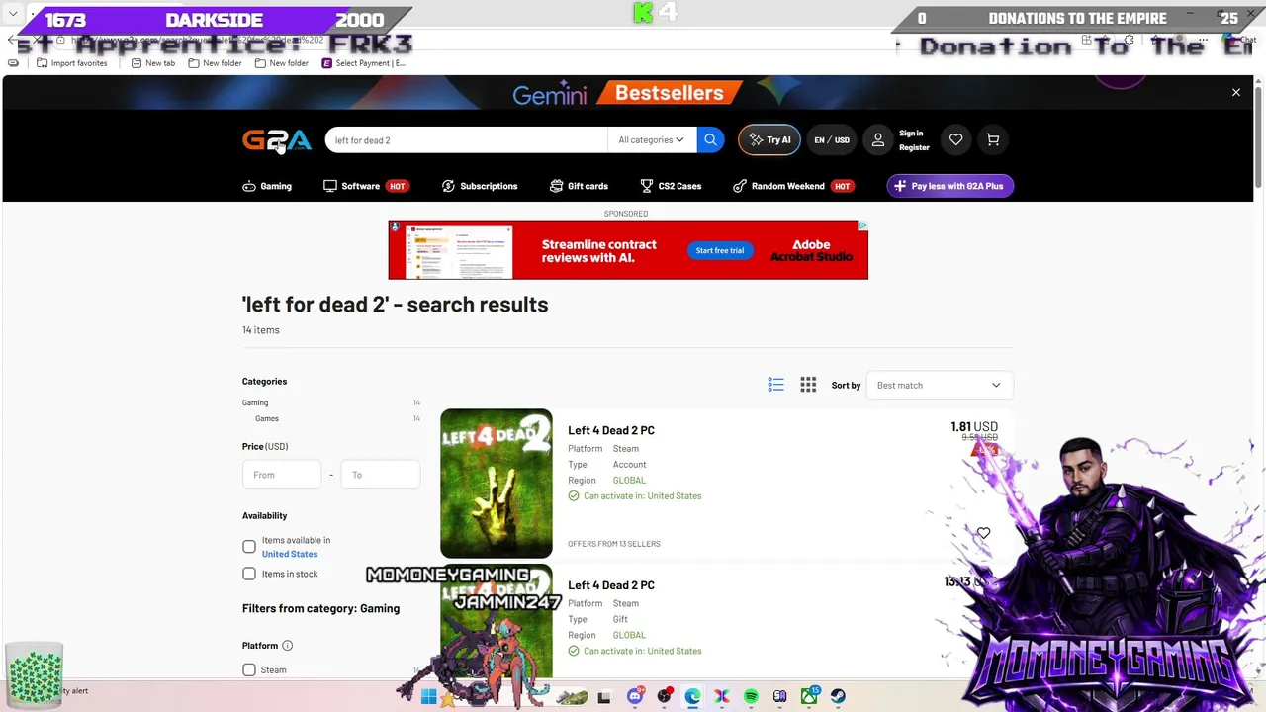The height and width of the screenshot is (712, 1266).
Task: Open the Left 4 Dead 2 Account cover thumbnail
Action: tap(497, 484)
